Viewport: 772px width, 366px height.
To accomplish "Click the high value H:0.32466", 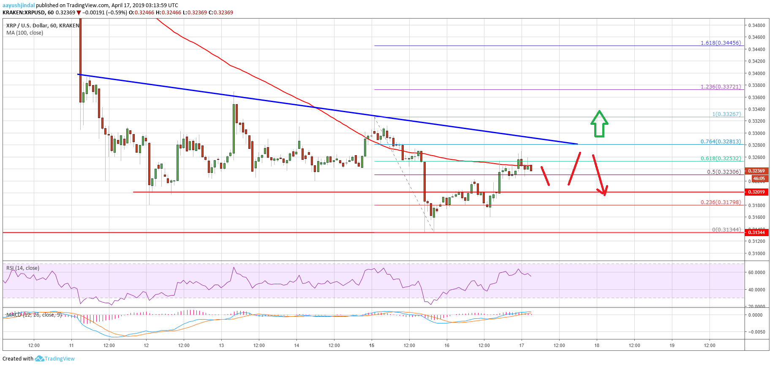I will pyautogui.click(x=169, y=13).
